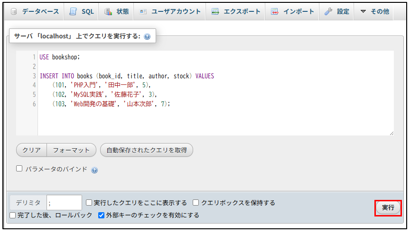The width and height of the screenshot is (410, 234).
Task: Click the user accounts icon
Action: point(143,12)
